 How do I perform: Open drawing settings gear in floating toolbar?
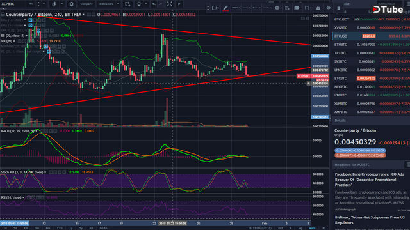tap(277, 8)
